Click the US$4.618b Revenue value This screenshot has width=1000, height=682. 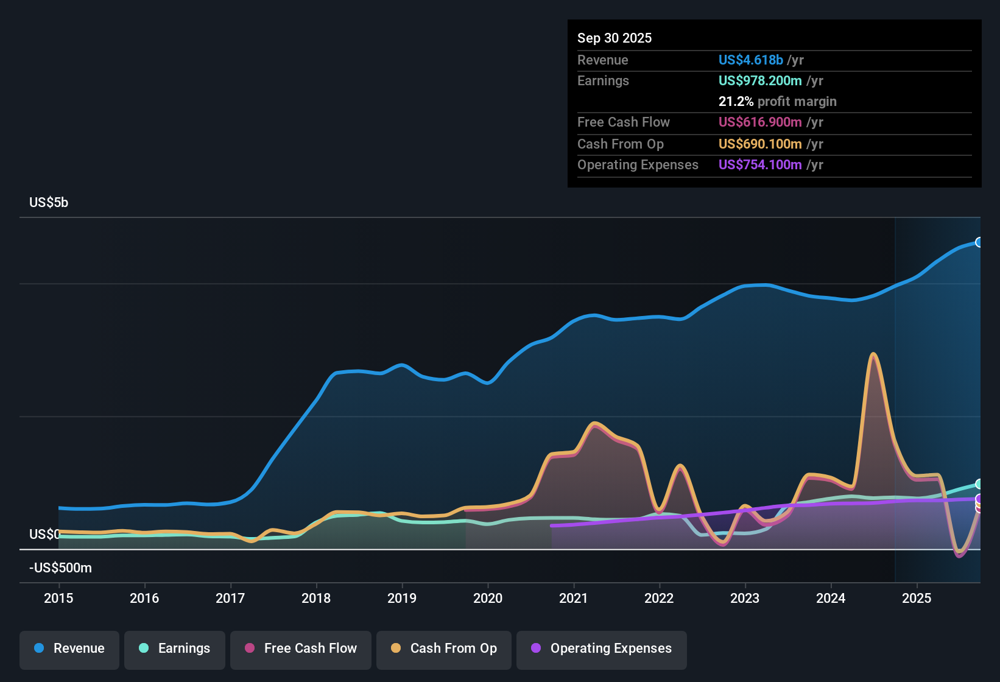(750, 60)
